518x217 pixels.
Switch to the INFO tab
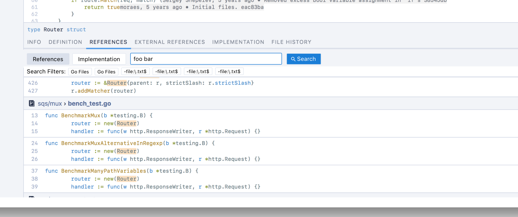(x=34, y=42)
